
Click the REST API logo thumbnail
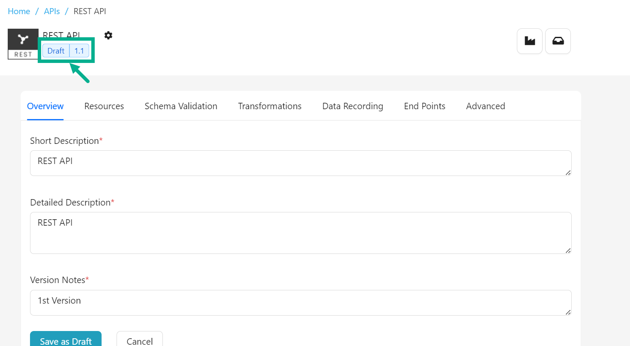point(23,44)
